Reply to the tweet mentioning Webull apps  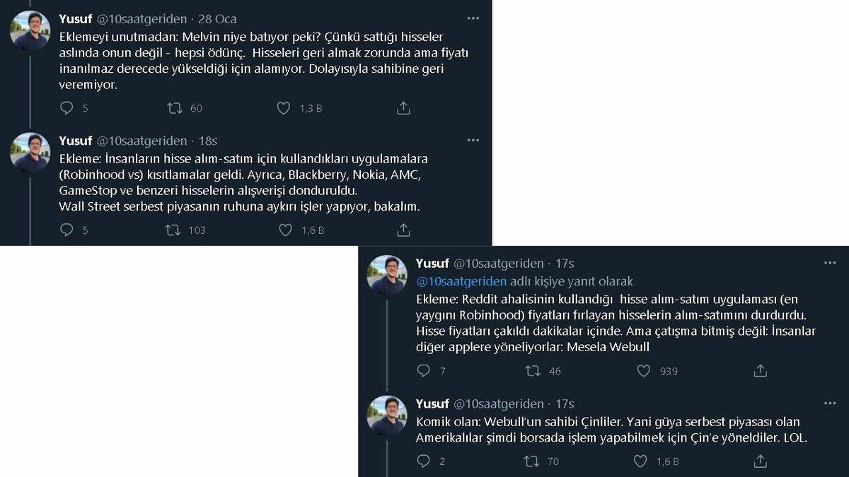[424, 371]
